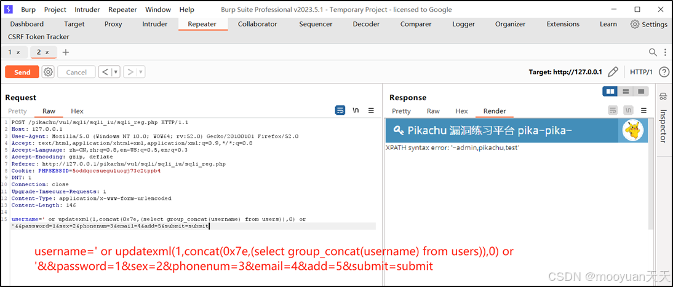Image resolution: width=673 pixels, height=287 pixels.
Task: Click the key icon in Pikachu header
Action: tap(398, 130)
